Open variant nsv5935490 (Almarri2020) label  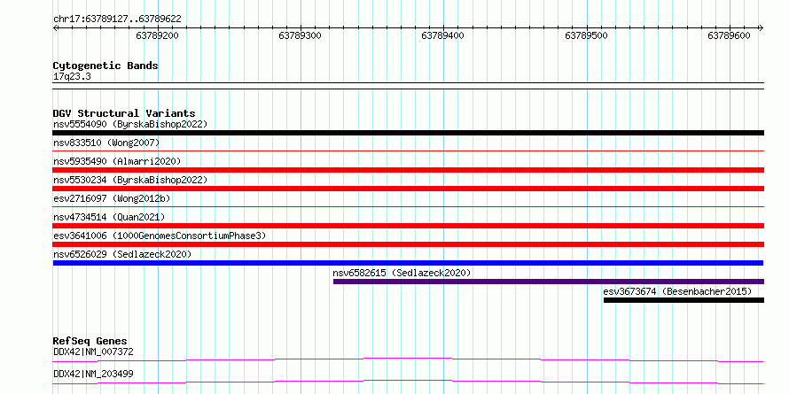pos(117,161)
